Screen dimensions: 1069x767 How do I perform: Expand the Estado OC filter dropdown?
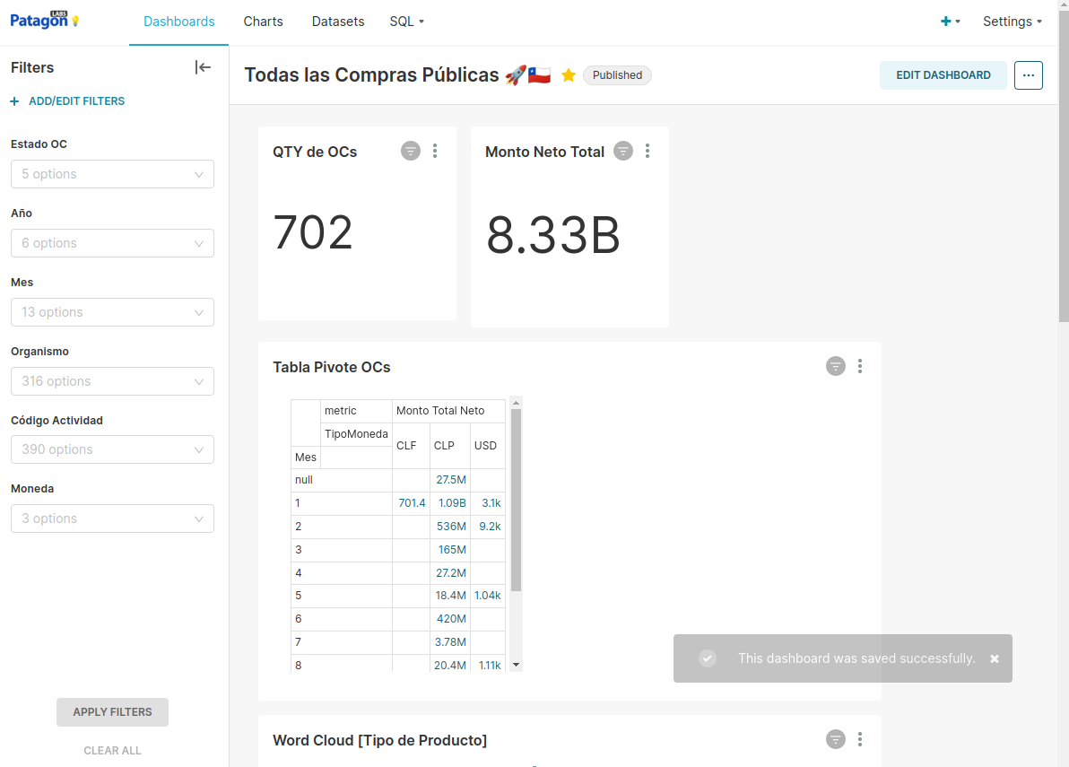pos(112,174)
